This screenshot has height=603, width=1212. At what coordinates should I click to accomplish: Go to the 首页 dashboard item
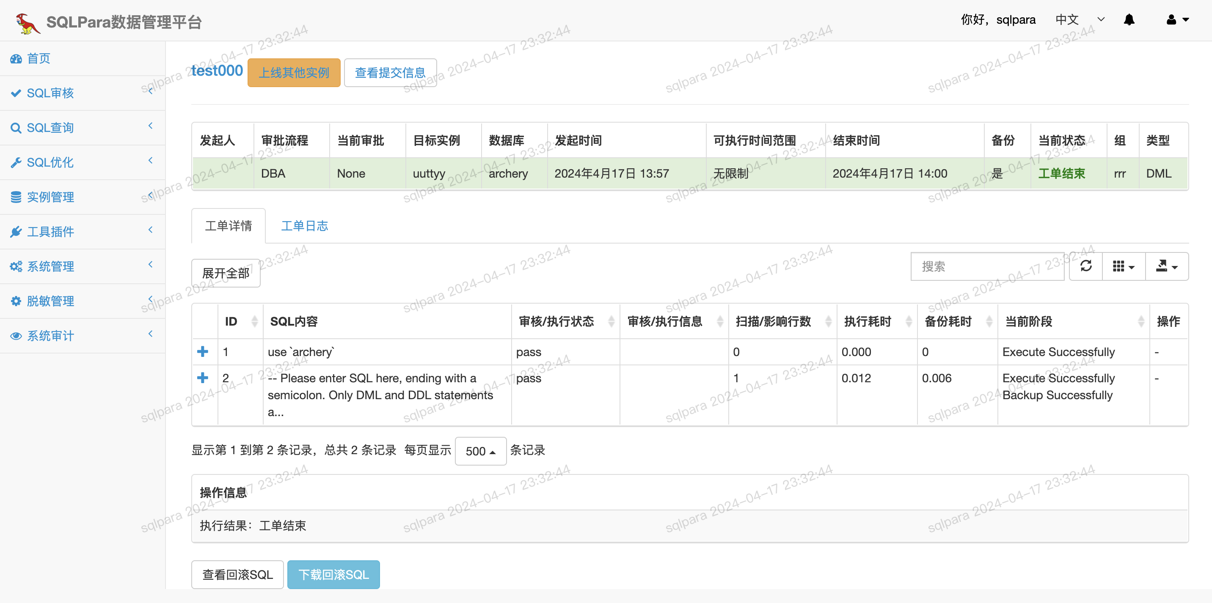tap(39, 58)
